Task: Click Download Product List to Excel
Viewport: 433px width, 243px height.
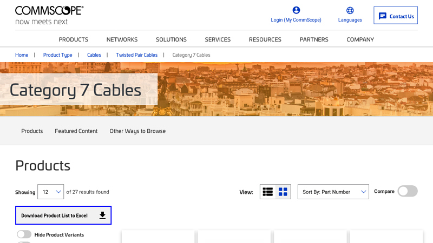Action: (63, 215)
